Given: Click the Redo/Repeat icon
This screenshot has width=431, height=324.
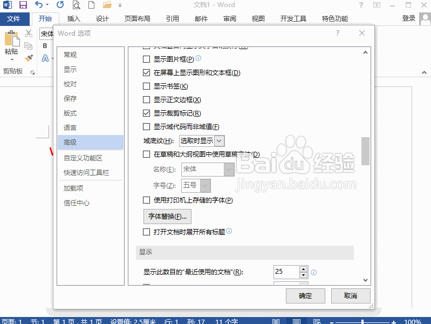Looking at the screenshot, I should point(60,5).
